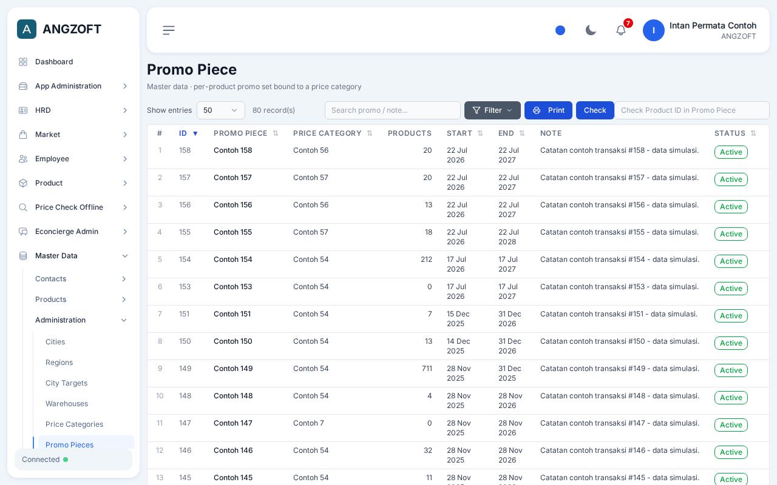Sort by End date column icon
The image size is (777, 485).
522,133
